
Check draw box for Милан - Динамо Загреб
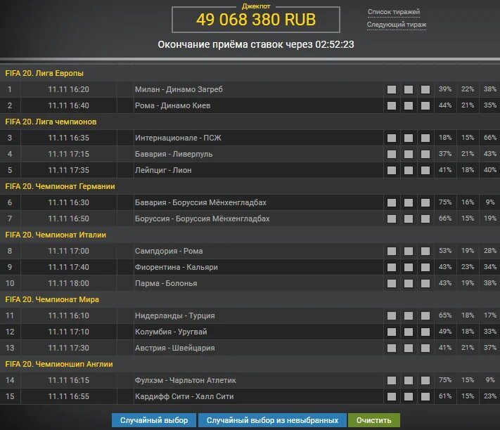(x=409, y=89)
